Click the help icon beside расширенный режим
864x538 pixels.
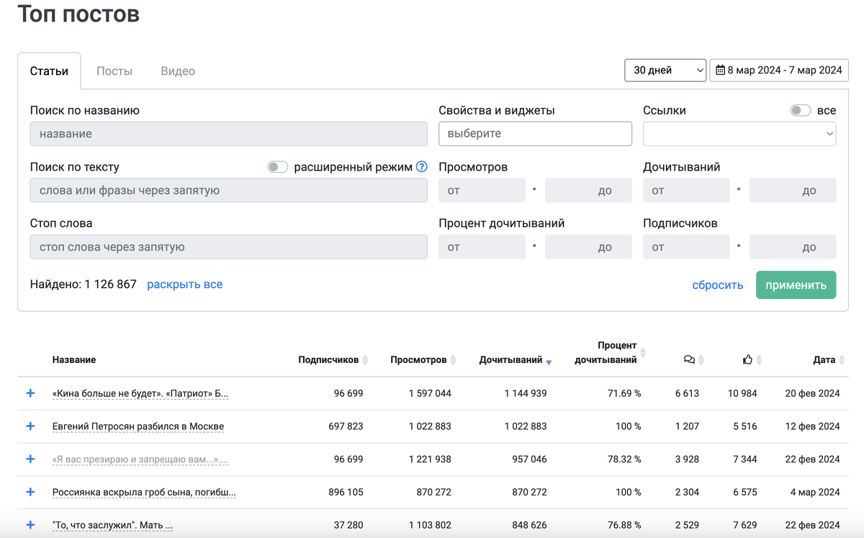[x=422, y=167]
